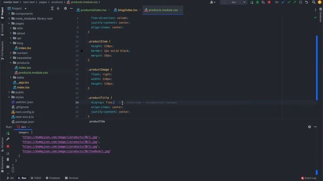The image size is (323, 181).
Task: Click the black color swatch in gutter
Action: coord(82,51)
